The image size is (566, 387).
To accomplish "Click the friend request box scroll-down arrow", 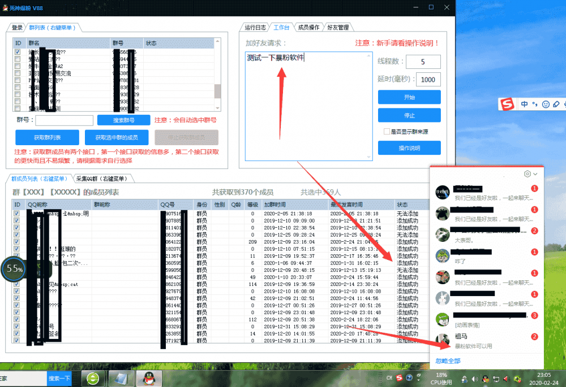I will (368, 157).
